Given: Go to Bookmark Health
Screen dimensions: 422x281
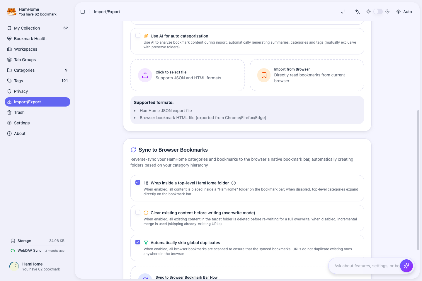Looking at the screenshot, I should 38,39.
